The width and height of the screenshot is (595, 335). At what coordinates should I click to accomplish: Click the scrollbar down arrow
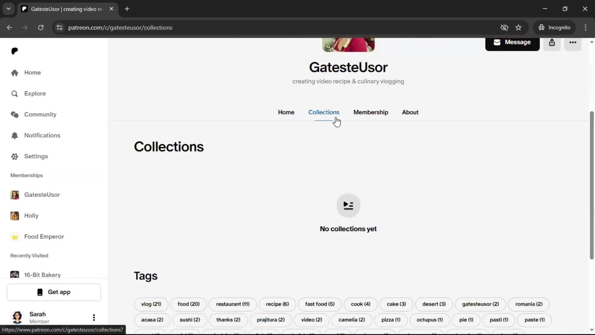[592, 330]
